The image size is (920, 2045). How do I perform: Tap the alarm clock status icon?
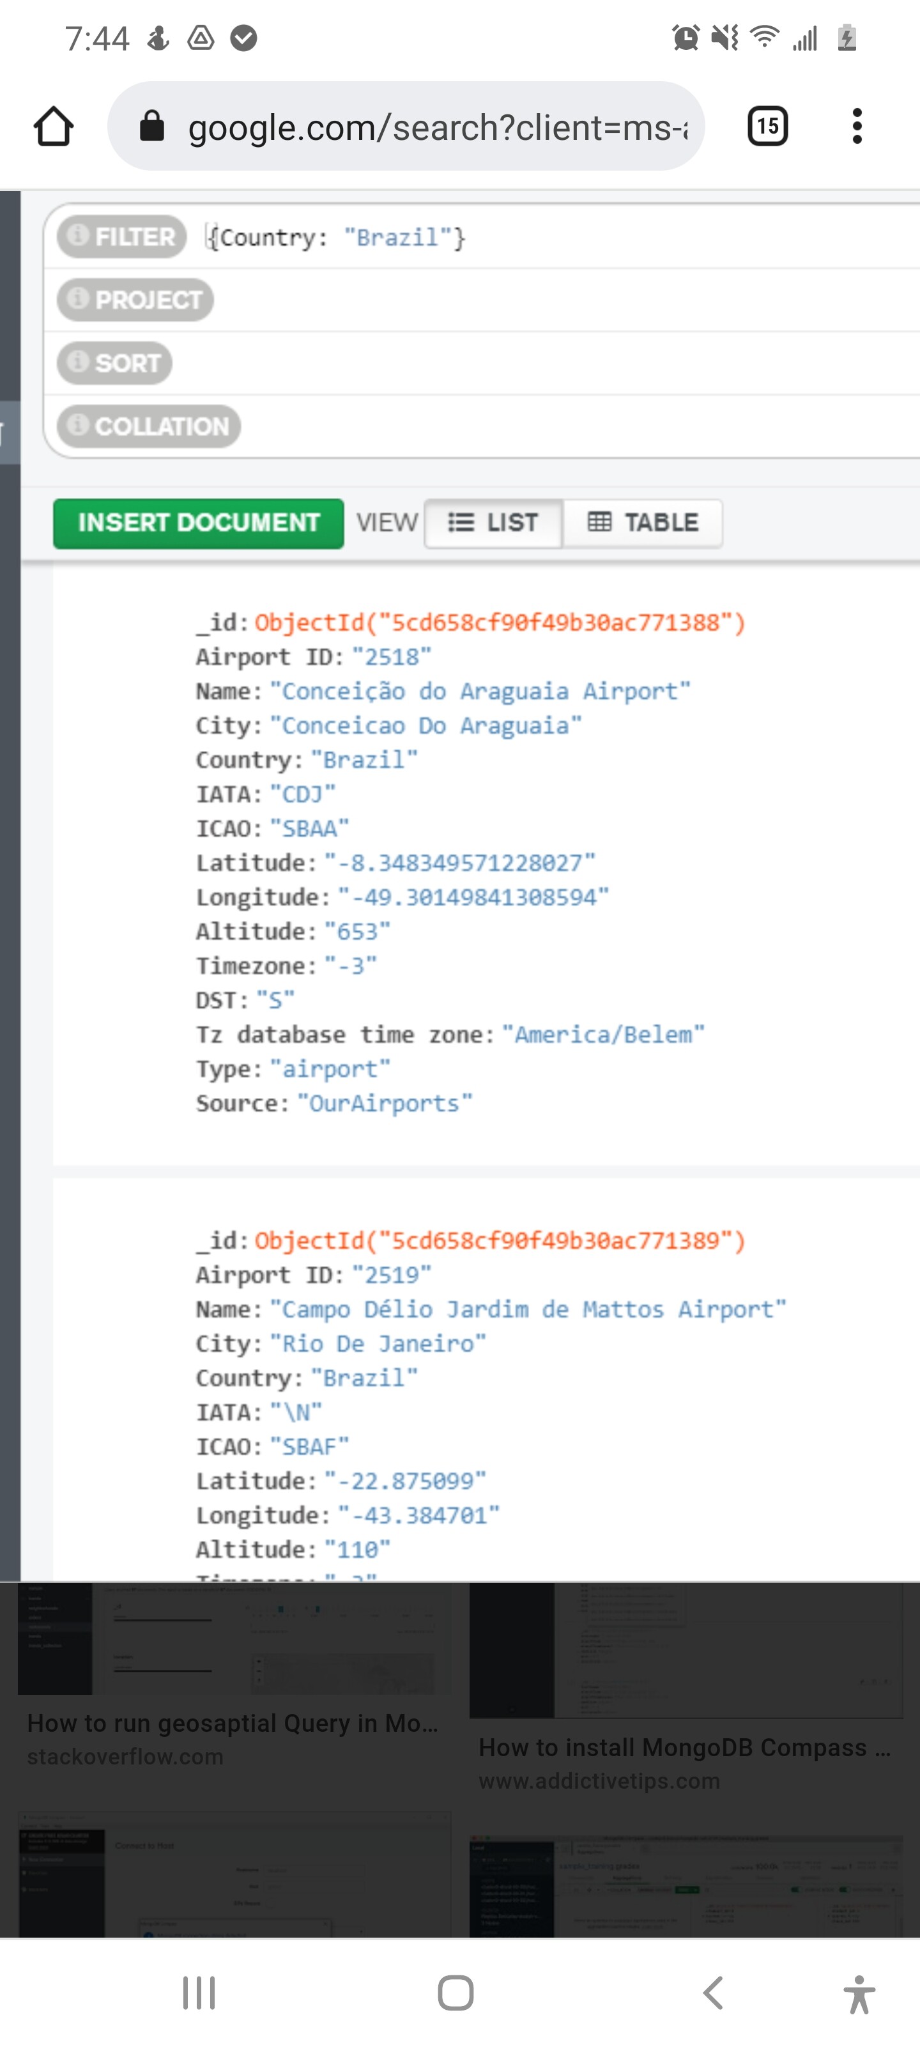coord(686,37)
